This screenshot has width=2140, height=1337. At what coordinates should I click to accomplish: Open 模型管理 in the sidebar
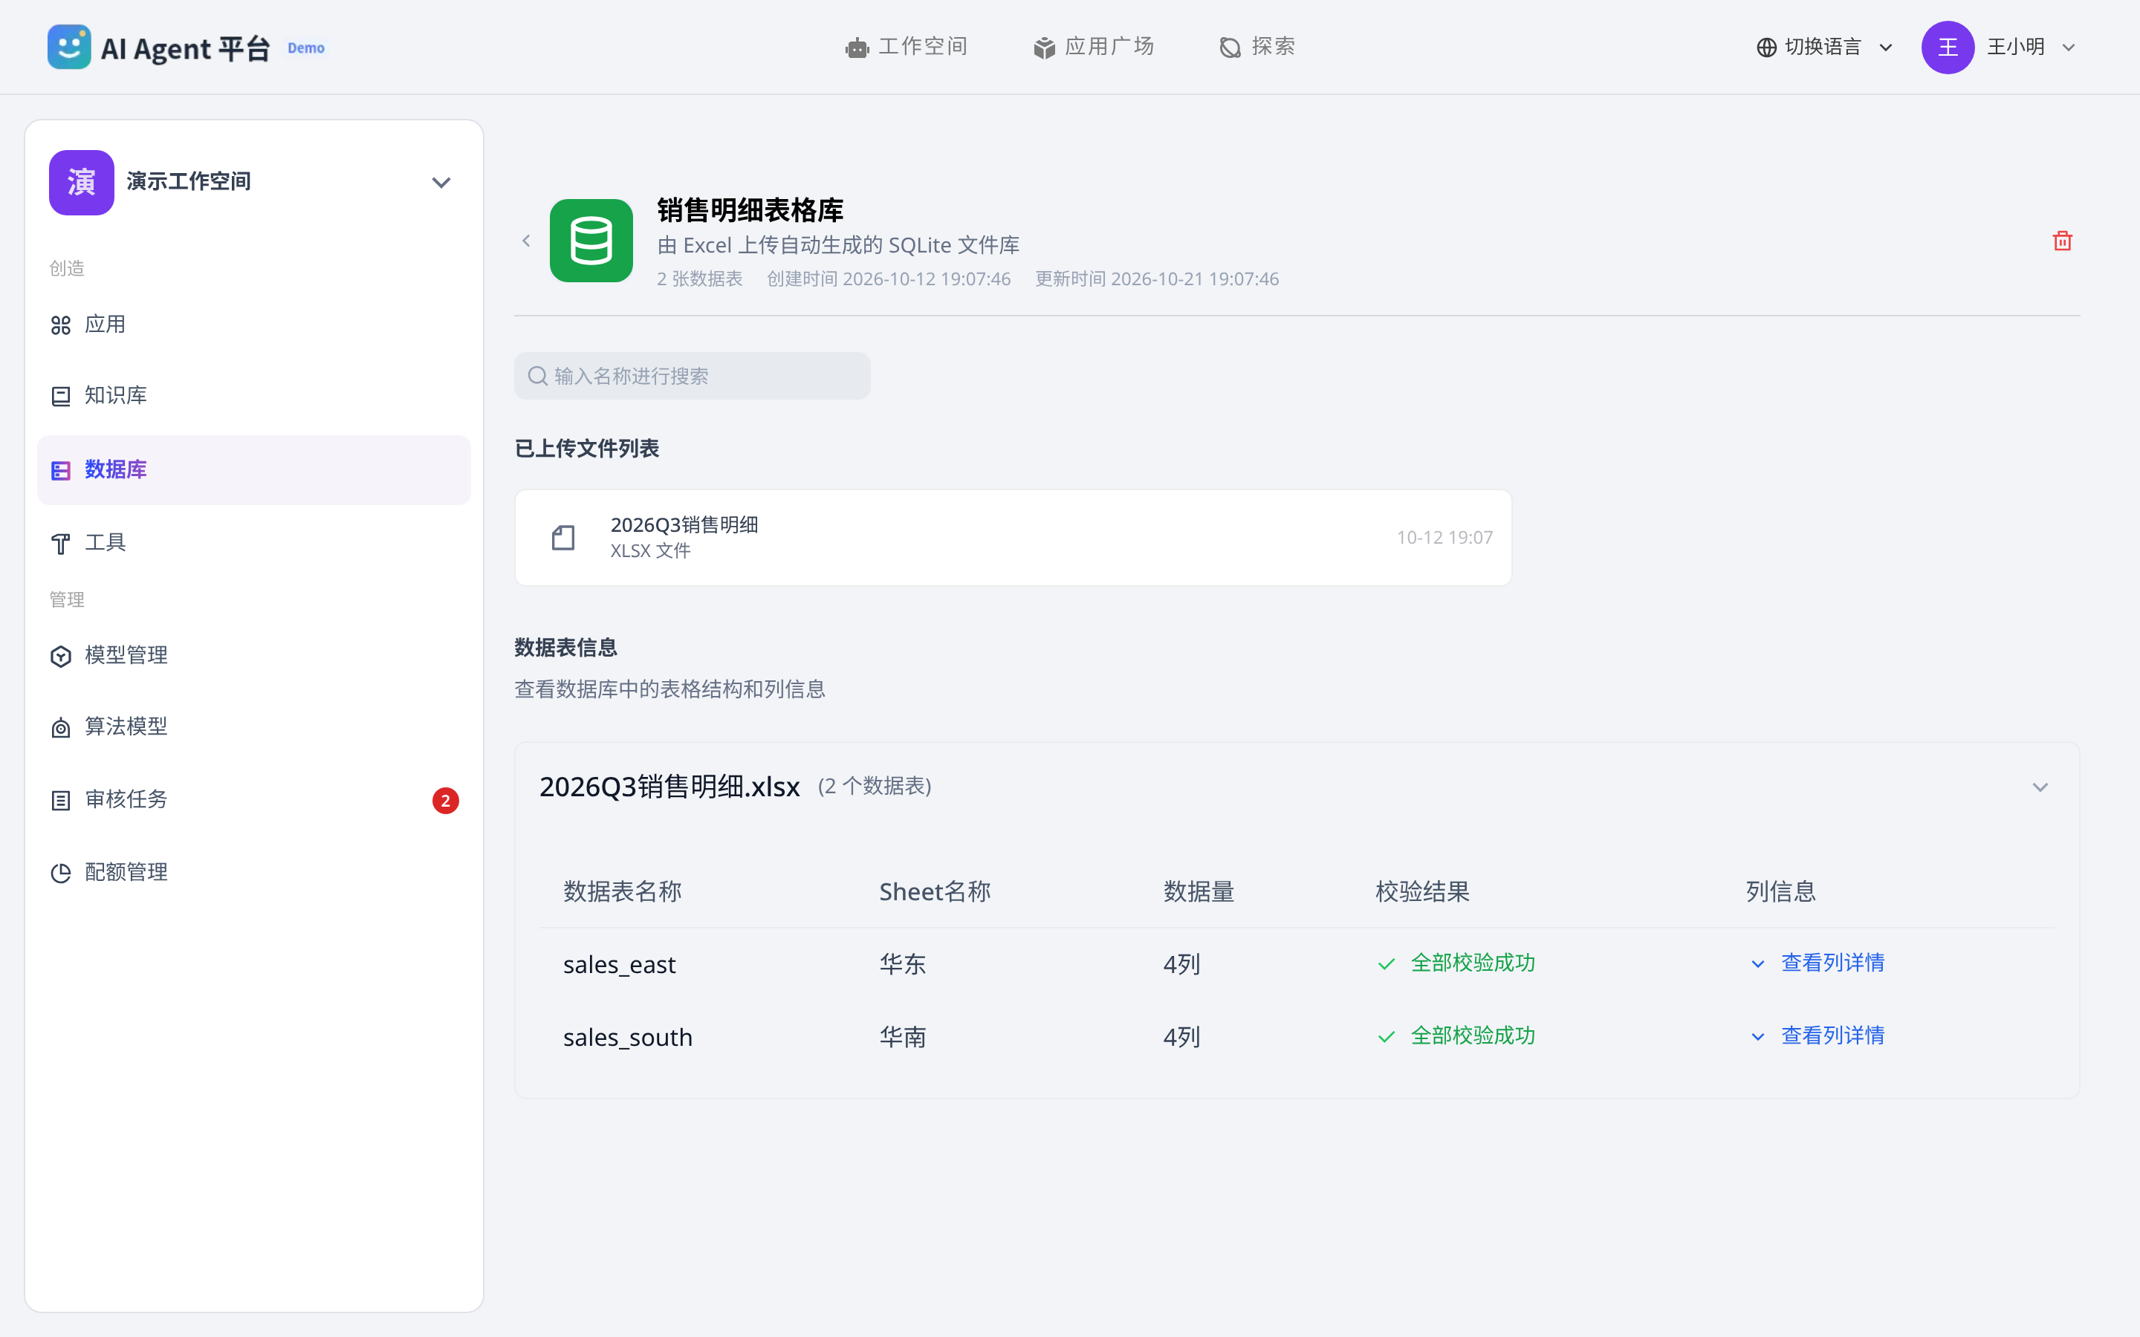click(x=254, y=655)
